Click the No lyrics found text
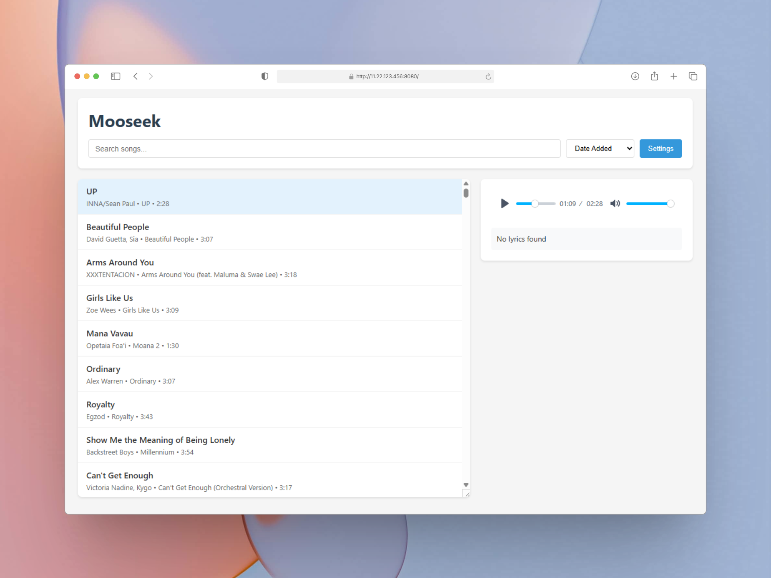This screenshot has height=578, width=771. tap(521, 239)
